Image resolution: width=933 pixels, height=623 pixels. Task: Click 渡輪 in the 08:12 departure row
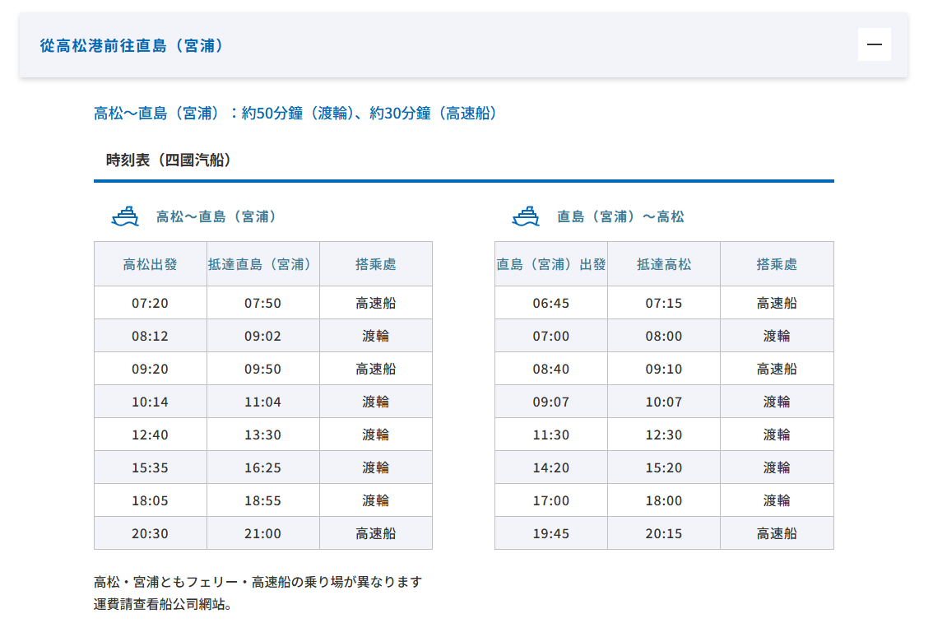pos(376,336)
